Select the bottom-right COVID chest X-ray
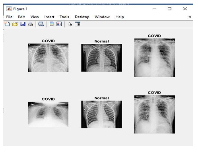 click(155, 114)
